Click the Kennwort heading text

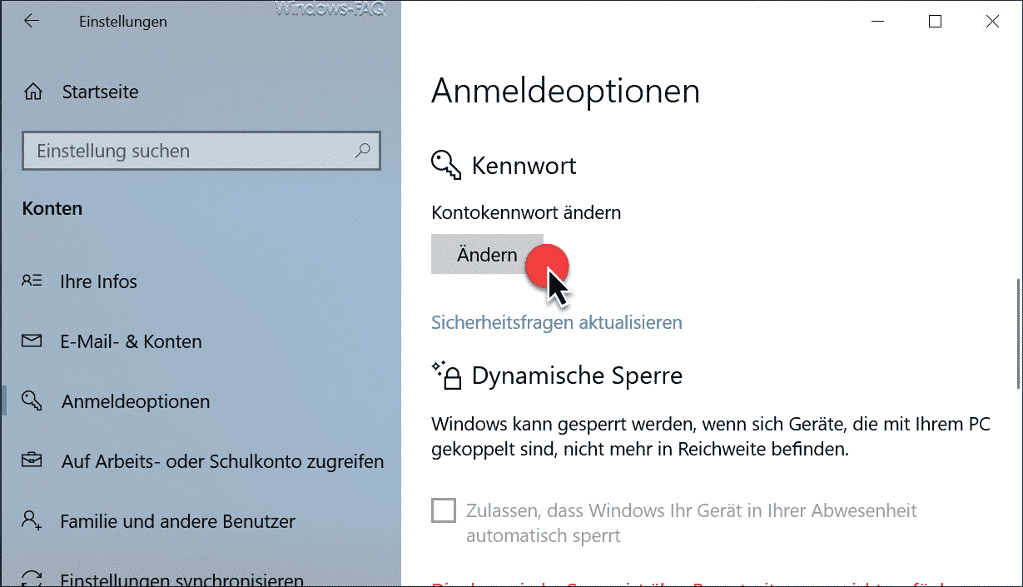click(x=524, y=165)
